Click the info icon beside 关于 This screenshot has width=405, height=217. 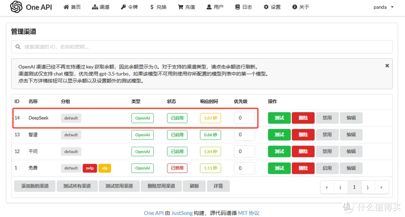[x=294, y=7]
